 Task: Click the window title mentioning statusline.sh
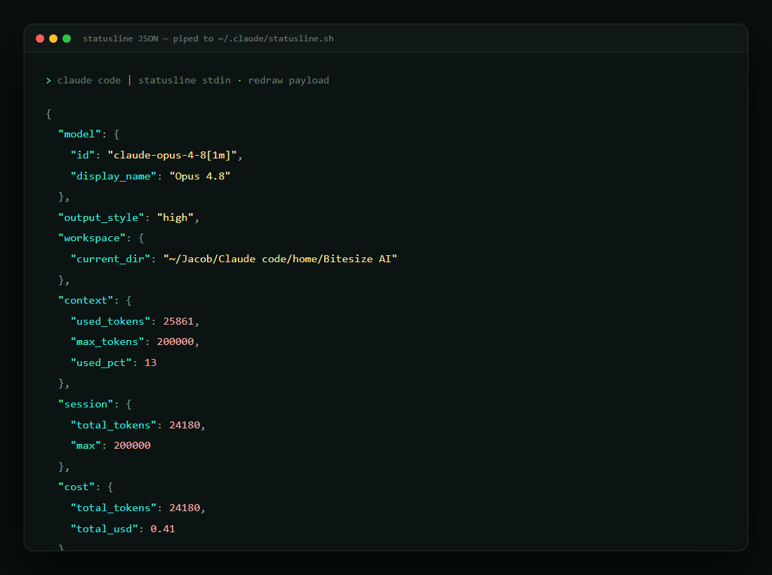208,39
